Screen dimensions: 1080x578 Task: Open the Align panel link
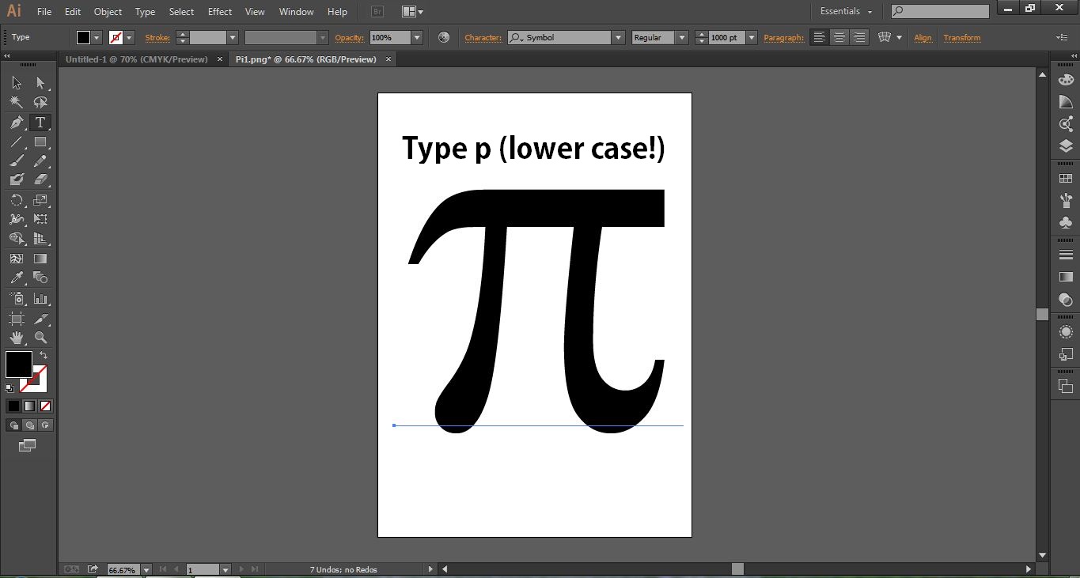tap(923, 37)
